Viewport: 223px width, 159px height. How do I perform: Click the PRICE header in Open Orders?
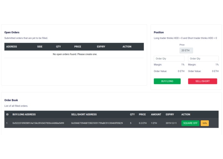click(x=78, y=47)
